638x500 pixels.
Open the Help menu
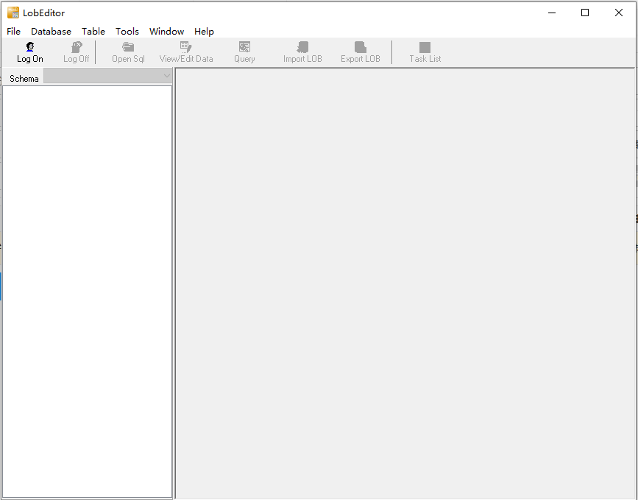pos(204,32)
